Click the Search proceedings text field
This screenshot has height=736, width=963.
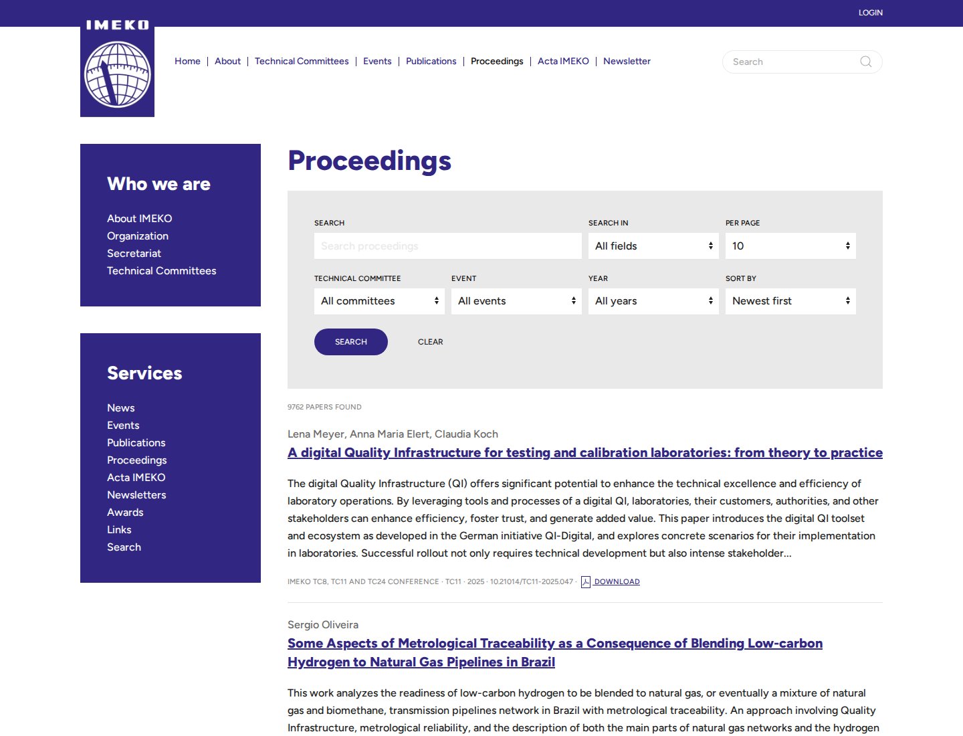[x=448, y=246]
